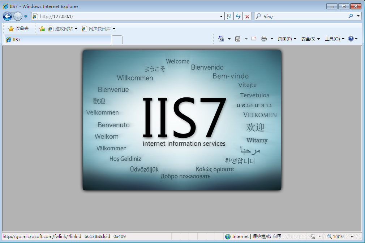Click the 100% zoom level button

[336, 237]
